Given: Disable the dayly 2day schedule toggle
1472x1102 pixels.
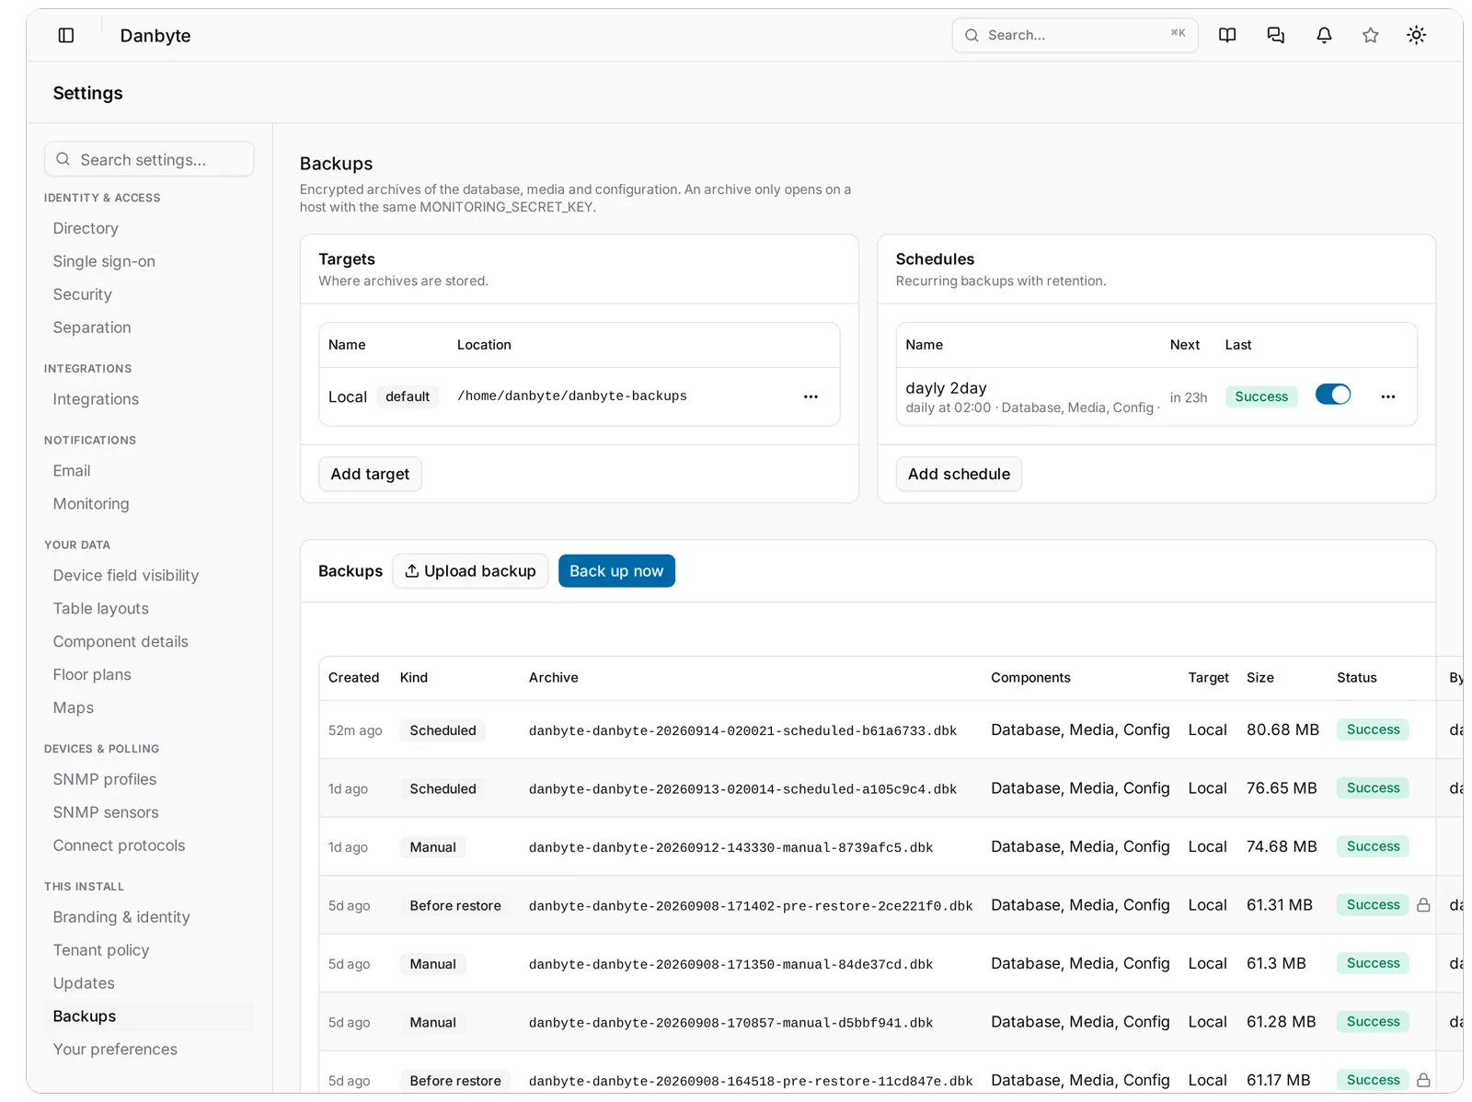Looking at the screenshot, I should [x=1333, y=395].
